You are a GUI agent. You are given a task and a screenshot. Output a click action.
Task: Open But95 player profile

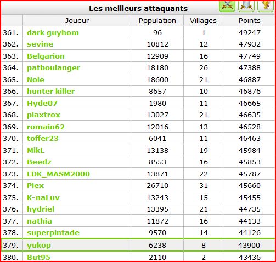tap(38, 258)
